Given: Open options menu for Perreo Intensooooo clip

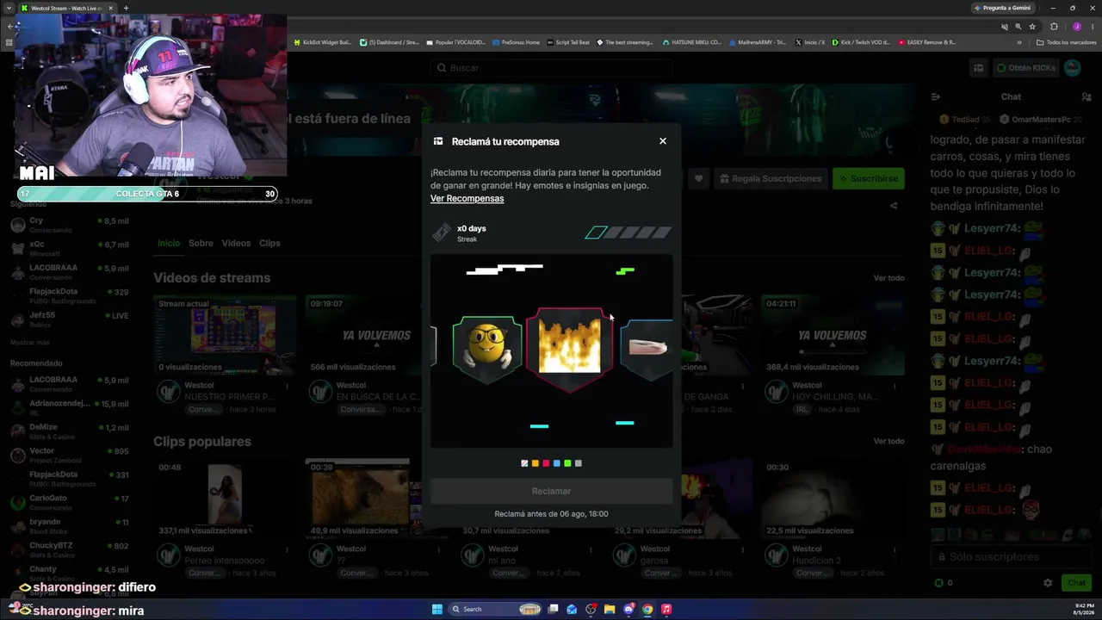Looking at the screenshot, I should coord(288,549).
